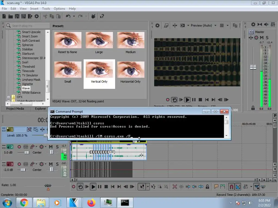This screenshot has width=278, height=208.
Task: Mute Track 3 with M button
Action: [51, 164]
